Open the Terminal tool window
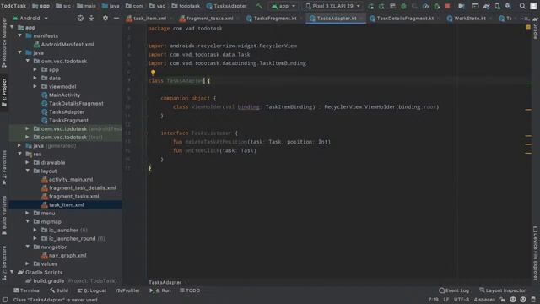This screenshot has width=540, height=304. tap(27, 290)
